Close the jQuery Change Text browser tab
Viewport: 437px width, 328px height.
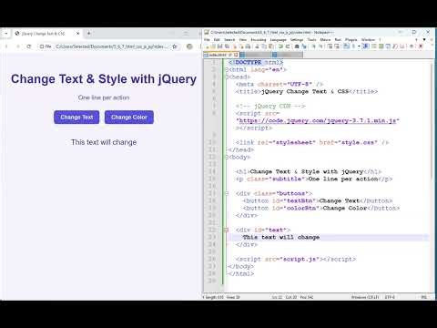[78, 34]
